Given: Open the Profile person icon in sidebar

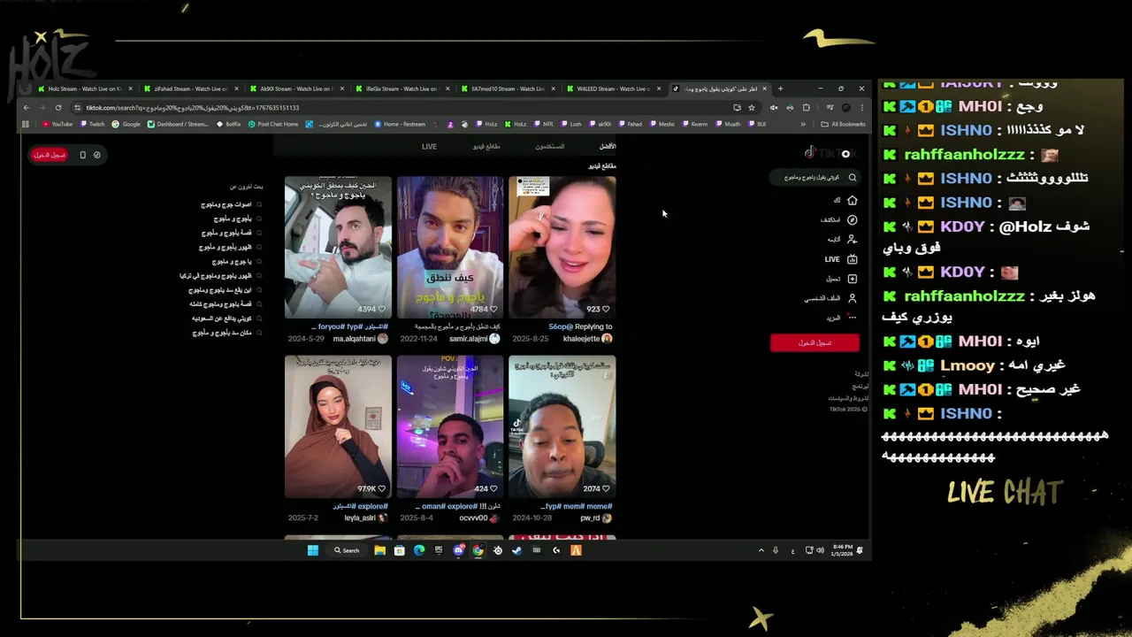Looking at the screenshot, I should coord(852,298).
